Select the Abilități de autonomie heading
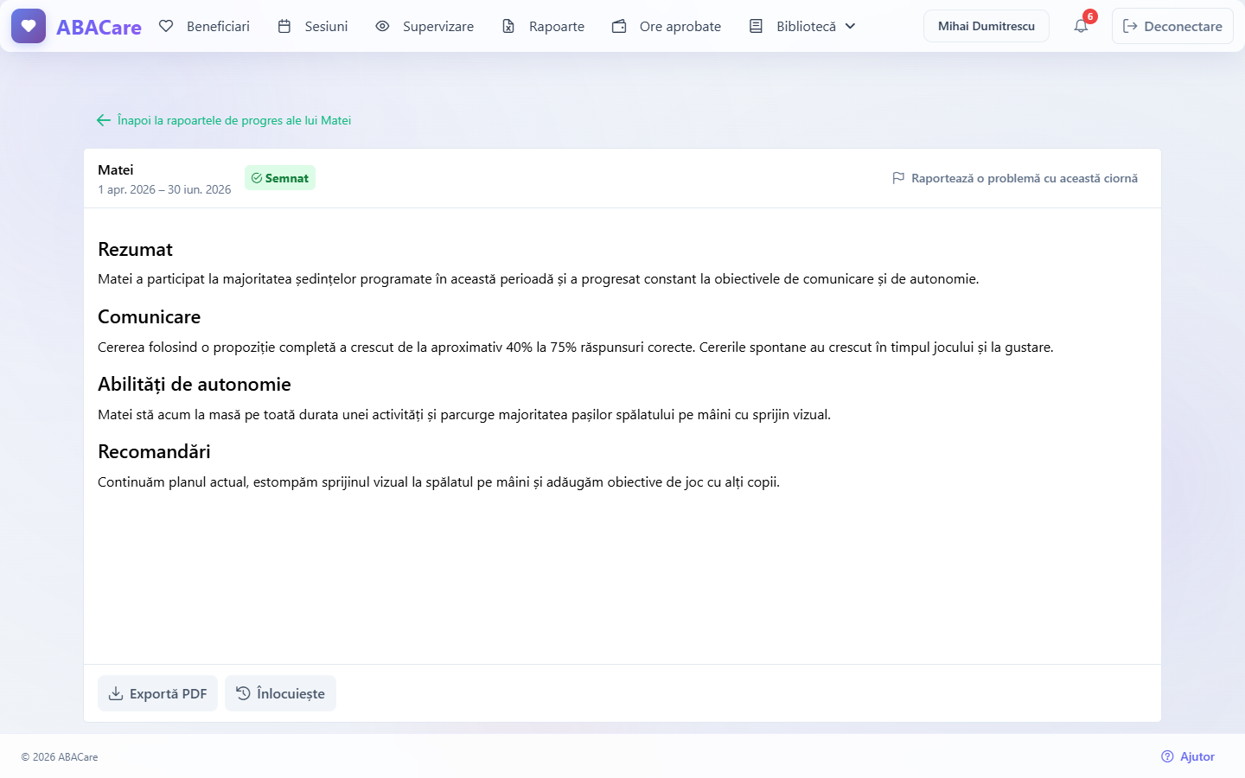The height and width of the screenshot is (778, 1245). (195, 385)
